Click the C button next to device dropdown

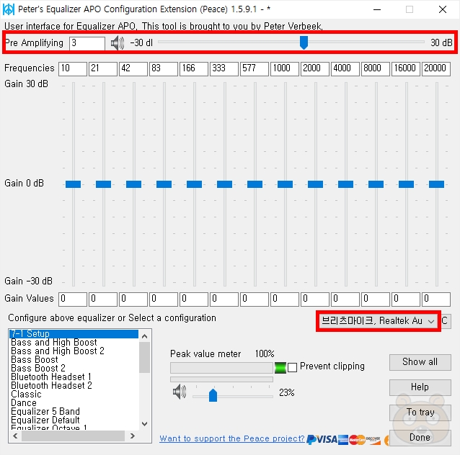pyautogui.click(x=445, y=321)
